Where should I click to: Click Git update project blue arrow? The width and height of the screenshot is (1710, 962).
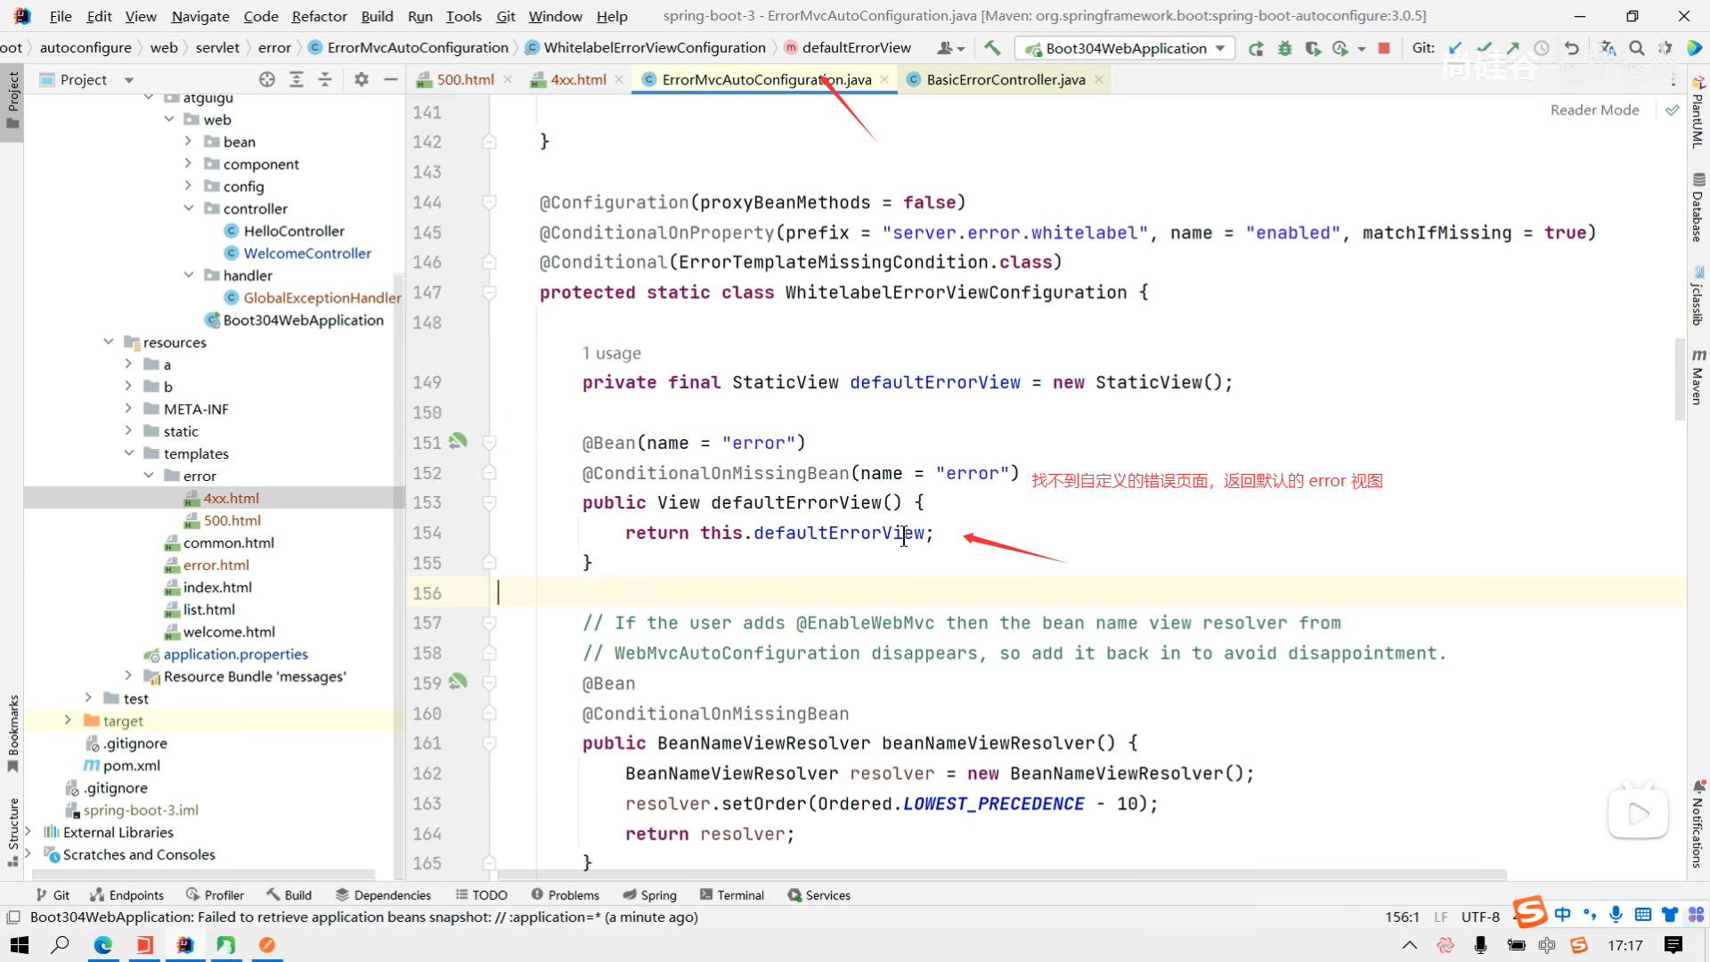coord(1455,48)
